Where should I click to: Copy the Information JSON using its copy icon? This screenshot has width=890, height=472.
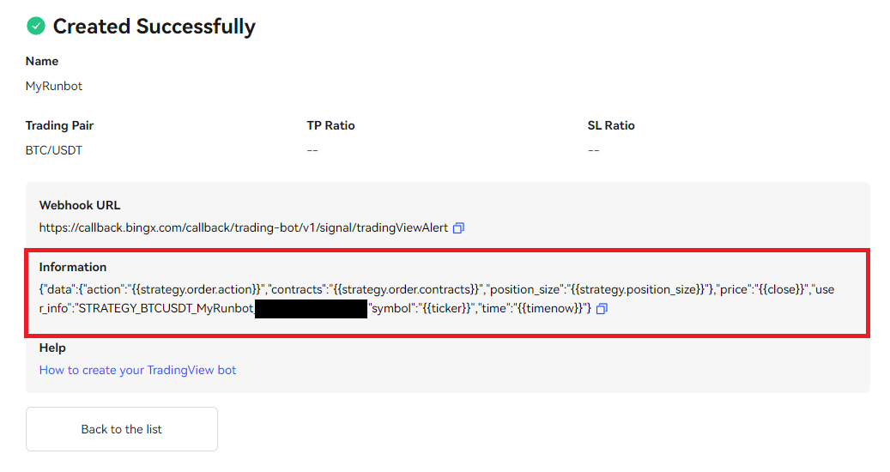[x=602, y=309]
